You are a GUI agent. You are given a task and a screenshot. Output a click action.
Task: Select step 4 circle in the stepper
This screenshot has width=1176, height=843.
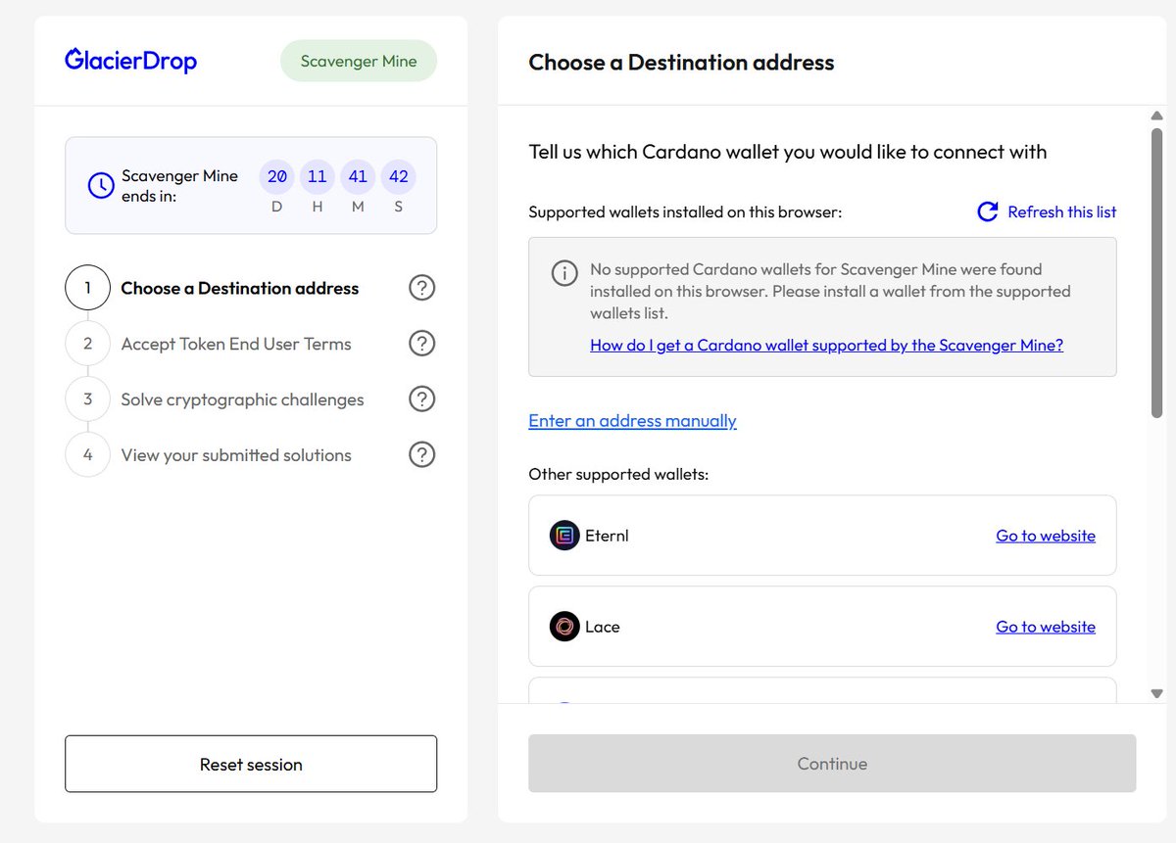(x=88, y=454)
